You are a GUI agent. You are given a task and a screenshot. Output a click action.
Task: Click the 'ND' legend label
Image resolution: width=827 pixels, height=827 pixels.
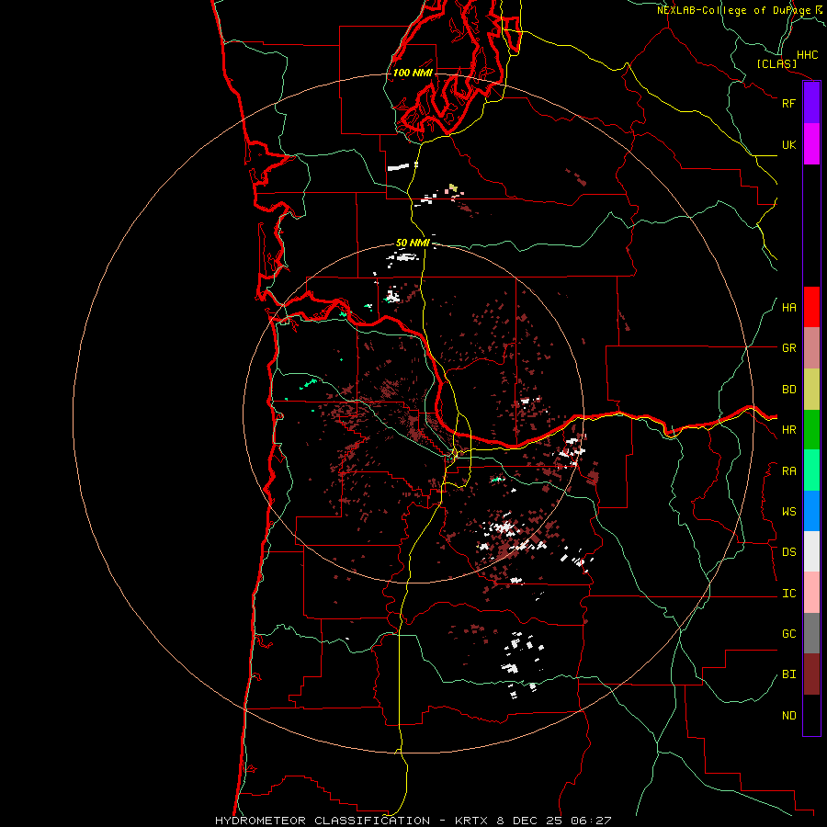(x=789, y=716)
